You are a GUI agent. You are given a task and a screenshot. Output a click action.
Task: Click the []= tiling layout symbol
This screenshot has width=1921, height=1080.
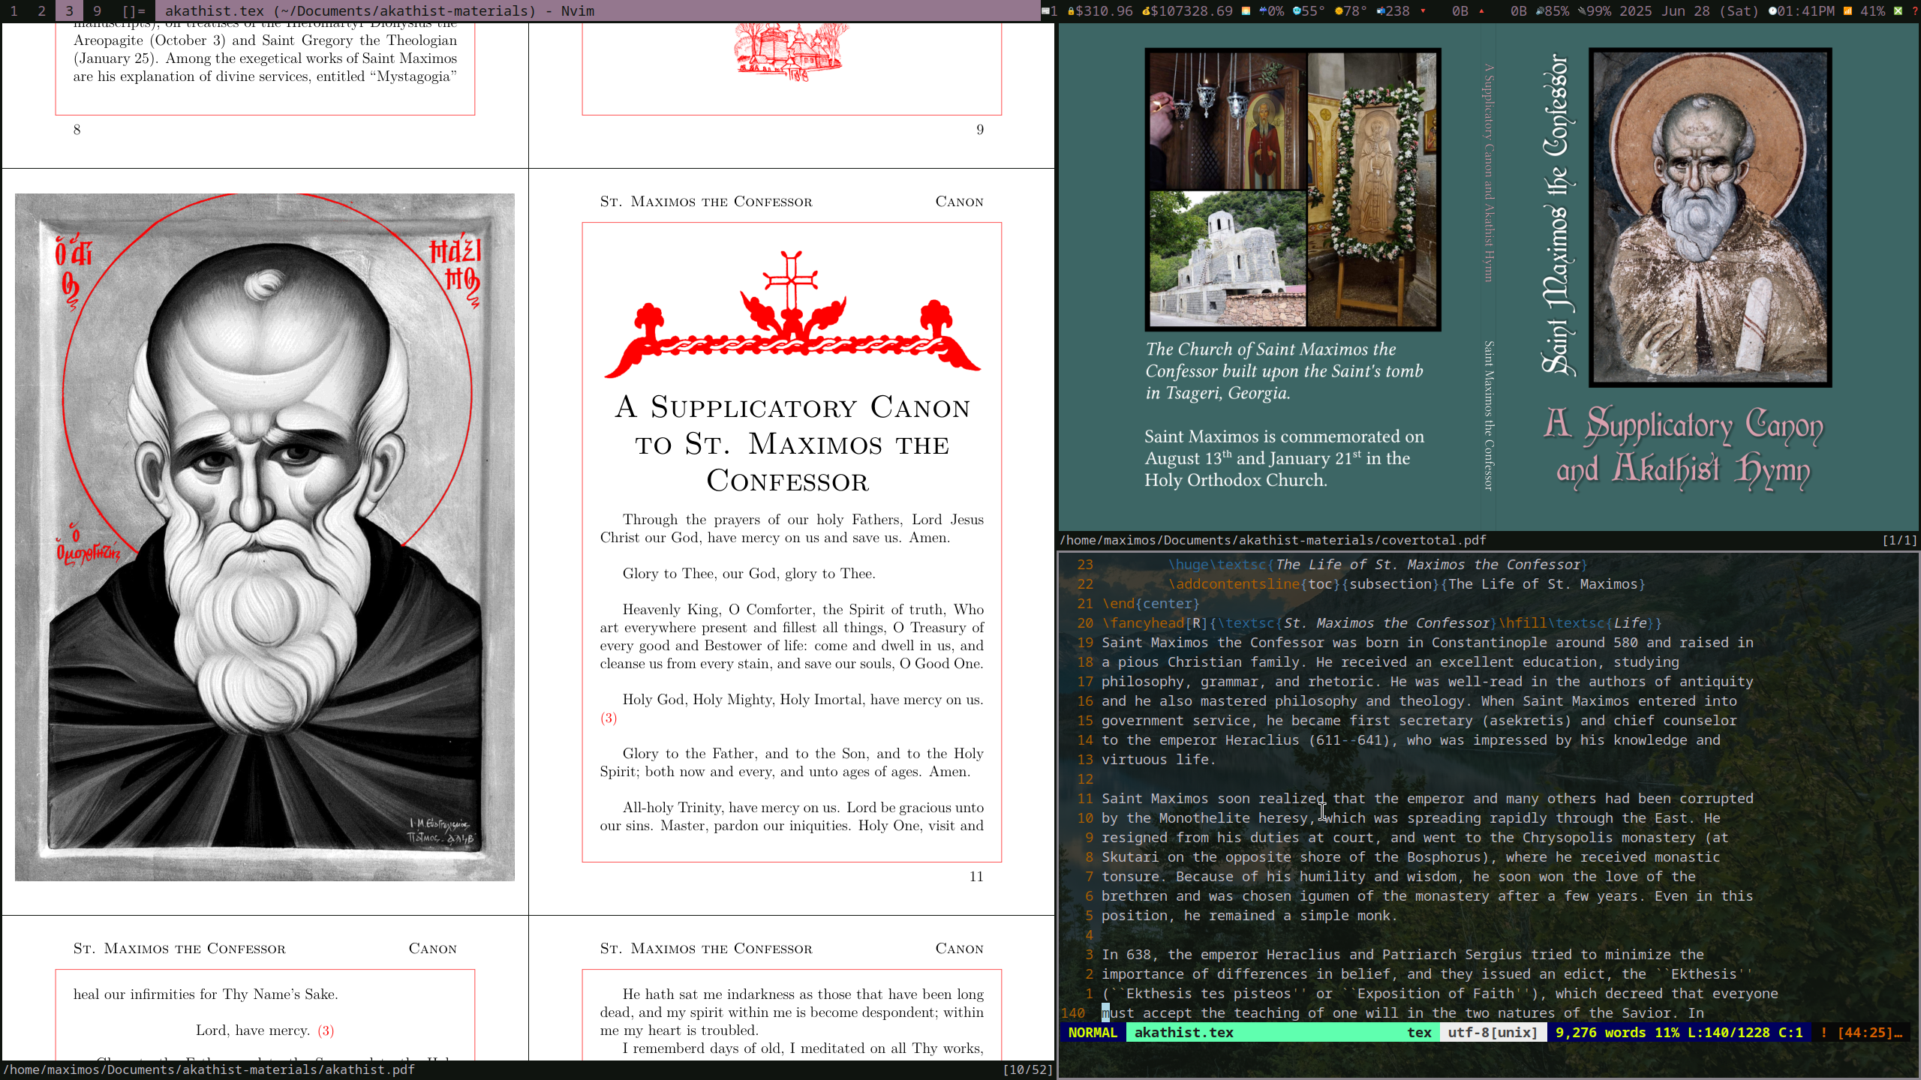[x=134, y=10]
